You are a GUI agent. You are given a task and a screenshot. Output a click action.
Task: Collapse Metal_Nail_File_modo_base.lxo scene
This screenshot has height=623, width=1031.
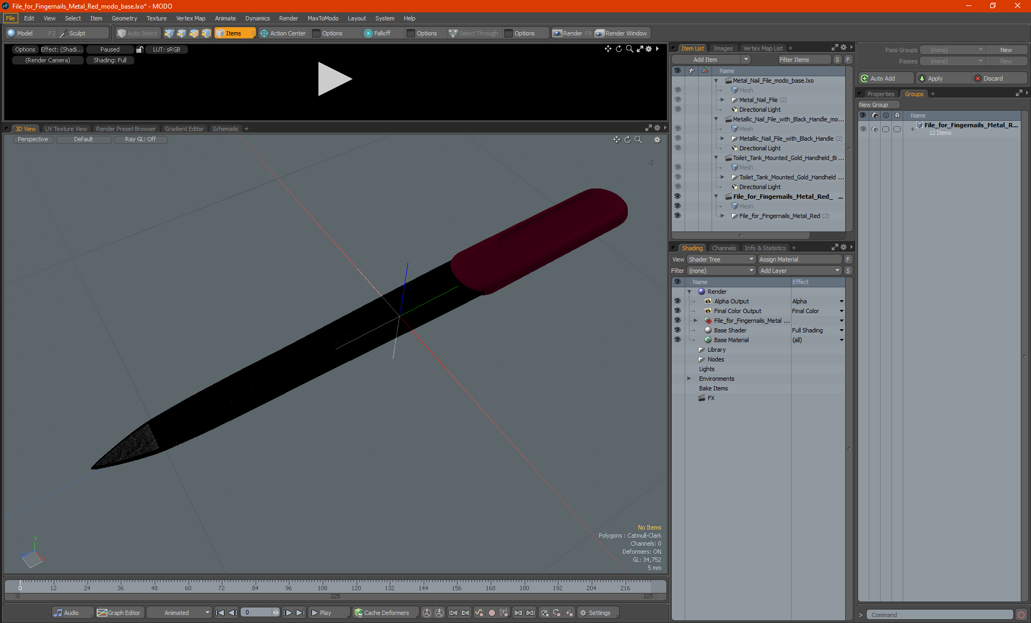click(x=716, y=81)
